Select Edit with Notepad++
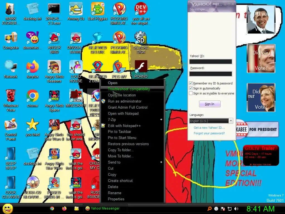Image resolution: width=285 pixels, height=214 pixels. click(132, 126)
